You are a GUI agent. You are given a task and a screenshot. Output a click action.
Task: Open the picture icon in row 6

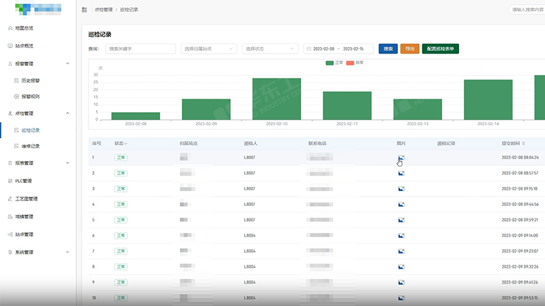coord(401,235)
